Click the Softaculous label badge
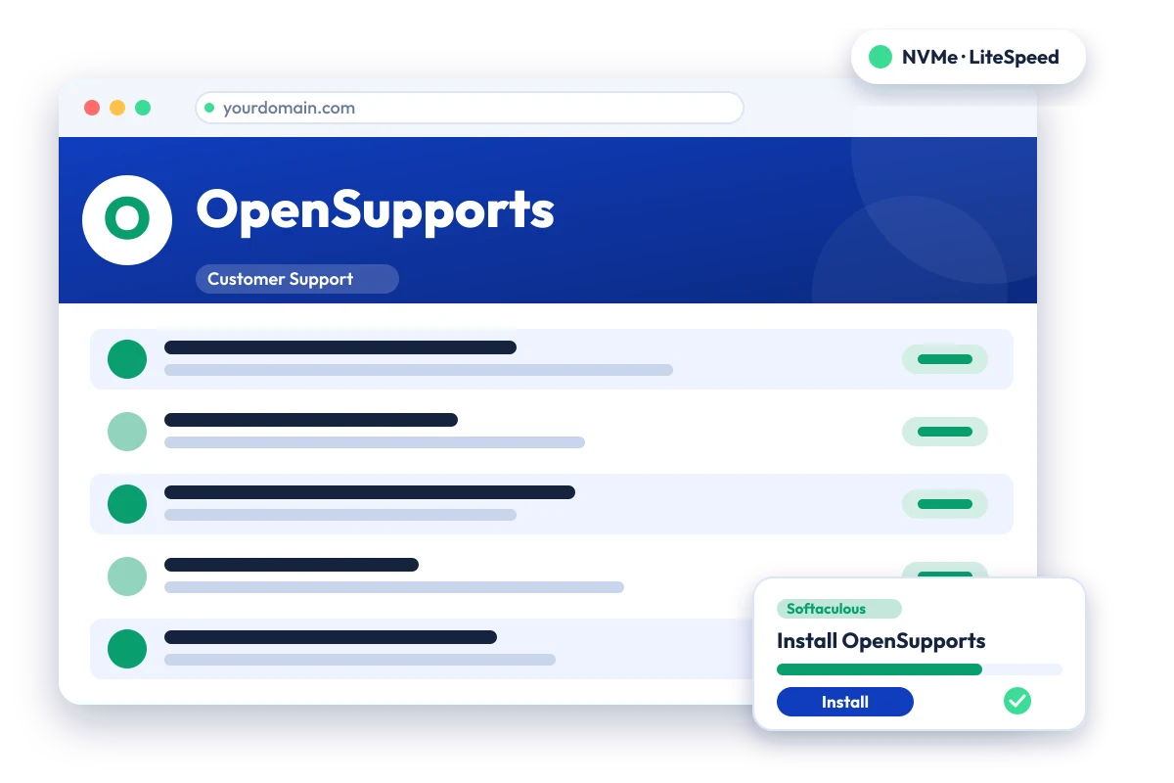This screenshot has width=1174, height=783. tap(839, 609)
